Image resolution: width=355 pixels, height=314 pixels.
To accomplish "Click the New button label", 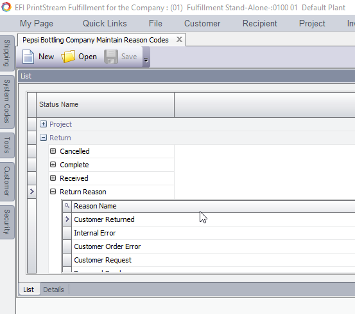I will click(46, 57).
